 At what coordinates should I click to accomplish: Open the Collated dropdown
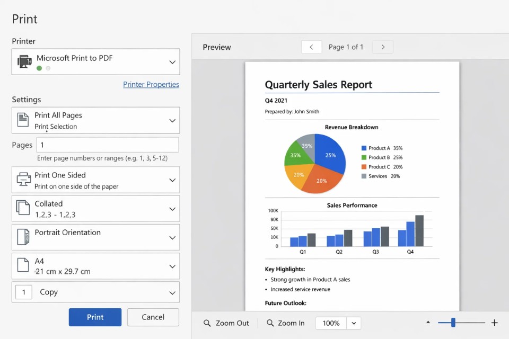tap(172, 208)
